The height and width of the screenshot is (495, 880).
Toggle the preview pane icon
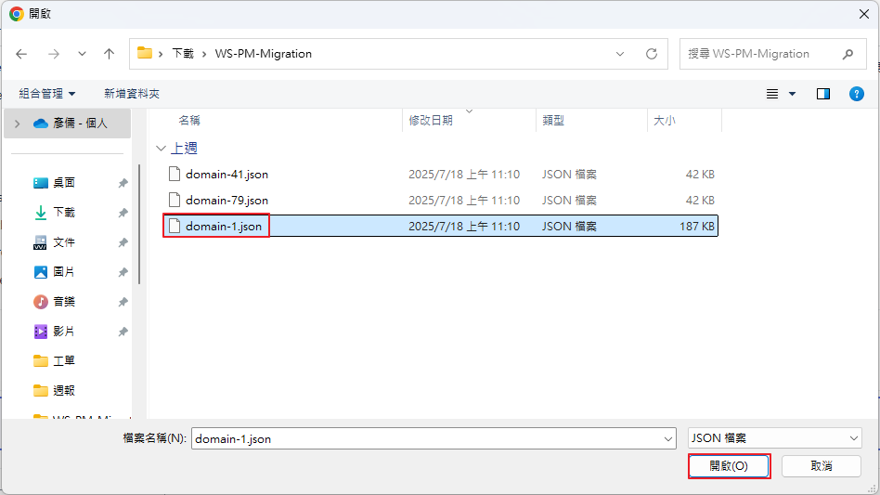[x=823, y=94]
